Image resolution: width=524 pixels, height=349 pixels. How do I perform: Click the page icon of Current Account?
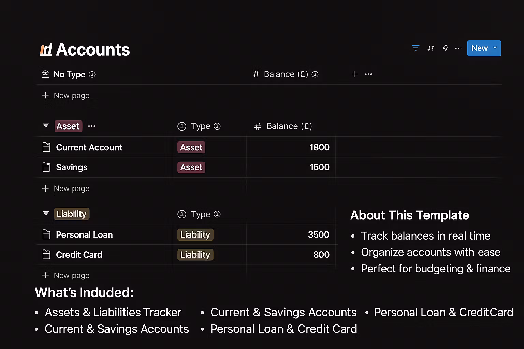click(46, 147)
